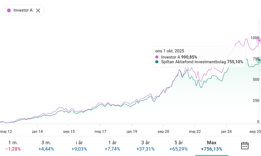Click the purple Investor A chip dot
Image resolution: width=261 pixels, height=156 pixels.
pyautogui.click(x=9, y=11)
